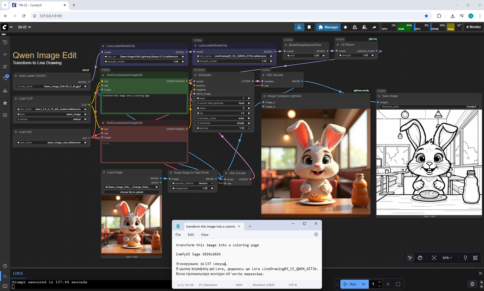
Task: Open unet_name Qwen_Image_Edit-Q5_K_M.gguf selector
Action: 52,86
